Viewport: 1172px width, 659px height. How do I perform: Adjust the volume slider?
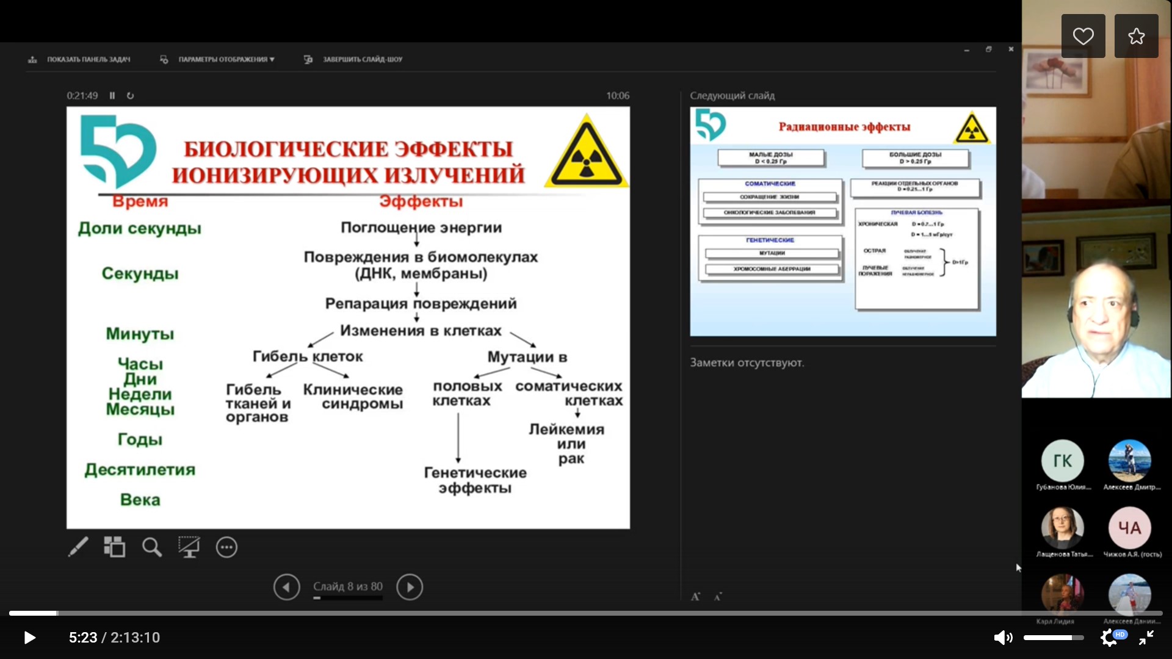click(x=1054, y=638)
